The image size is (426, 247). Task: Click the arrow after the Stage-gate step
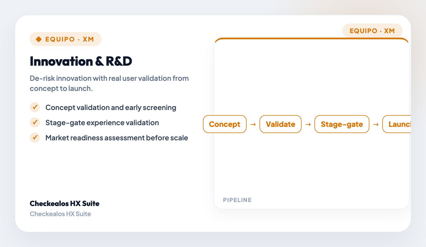click(376, 124)
